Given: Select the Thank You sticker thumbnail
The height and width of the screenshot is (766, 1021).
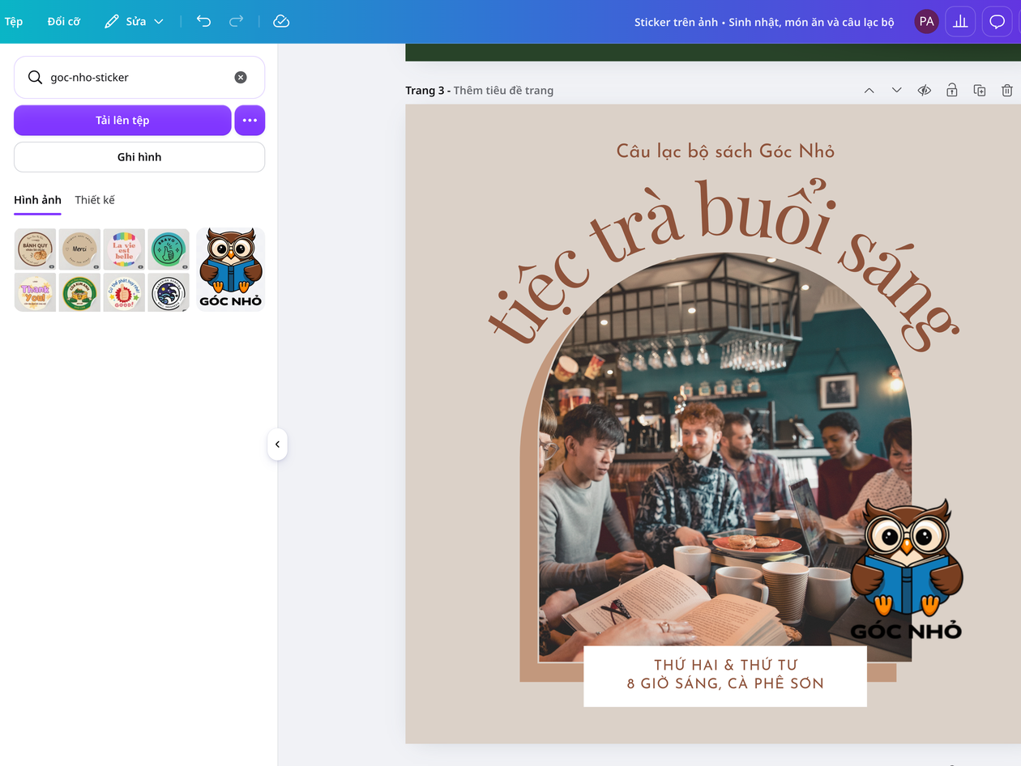Looking at the screenshot, I should click(x=36, y=292).
